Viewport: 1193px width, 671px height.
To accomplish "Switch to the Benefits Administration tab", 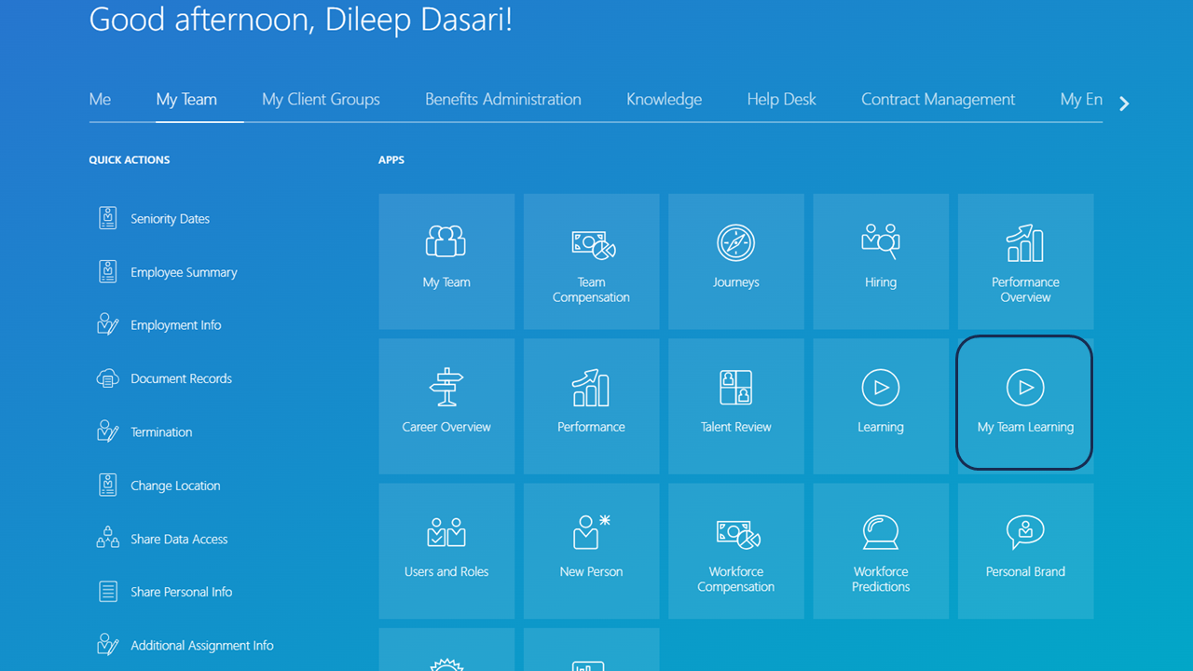I will point(502,100).
